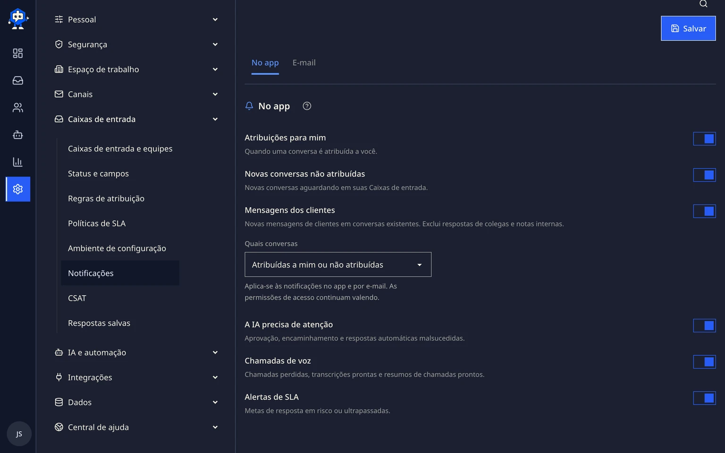Expand the IA e automação chevron

215,352
